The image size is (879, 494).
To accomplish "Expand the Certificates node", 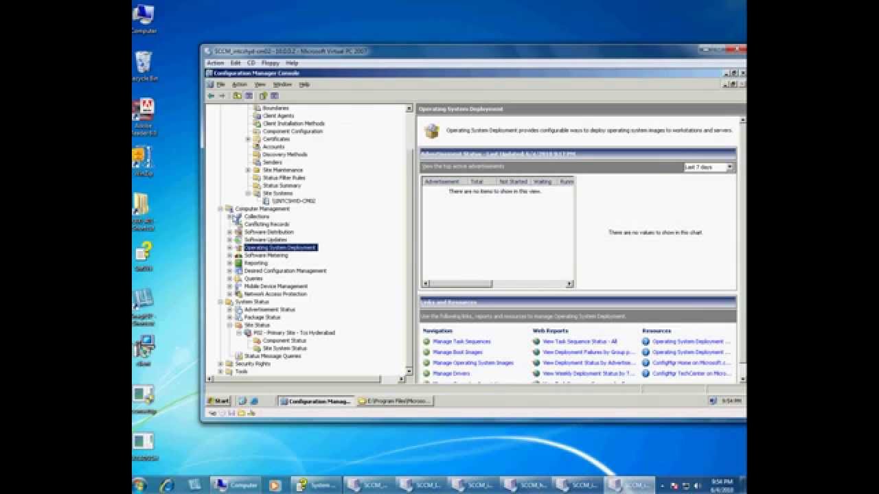I will (x=248, y=139).
